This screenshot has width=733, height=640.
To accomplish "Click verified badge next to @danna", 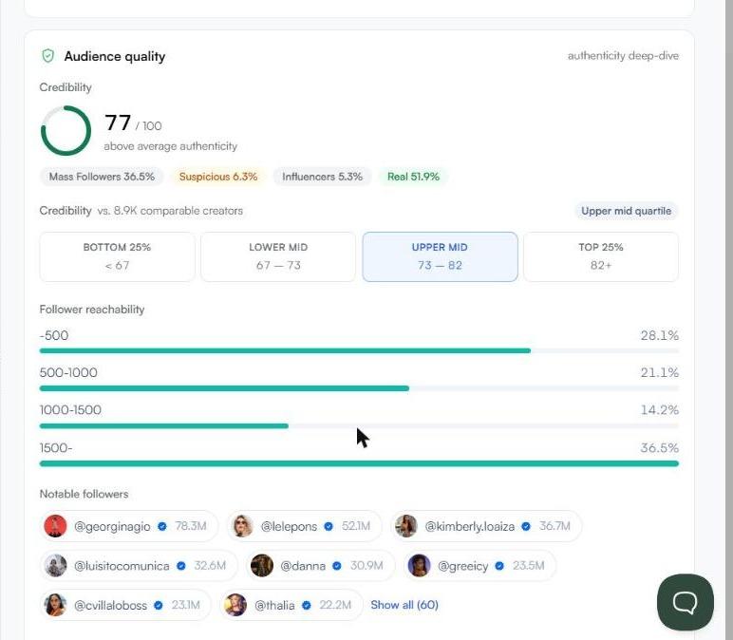I will [x=337, y=566].
